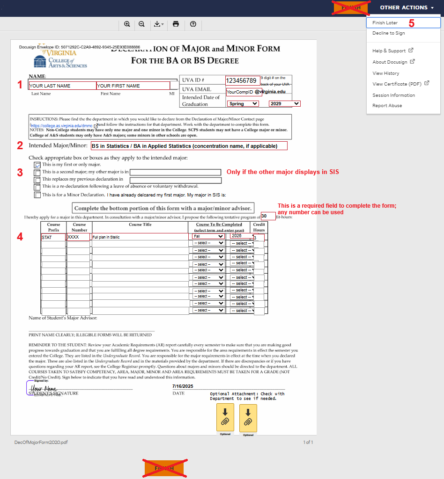Click the UVA email YourCompID field
Screen dimensions: 444x479
[244, 92]
